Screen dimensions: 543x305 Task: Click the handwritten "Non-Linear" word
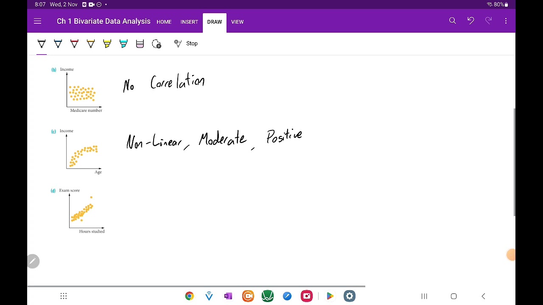tap(154, 141)
